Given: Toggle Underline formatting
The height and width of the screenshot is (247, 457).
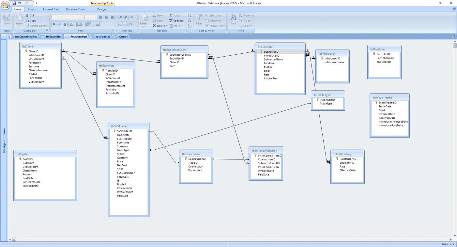Looking at the screenshot, I should [65, 24].
